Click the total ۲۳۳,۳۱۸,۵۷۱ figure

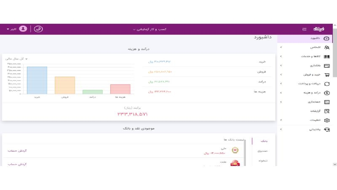tap(132, 114)
